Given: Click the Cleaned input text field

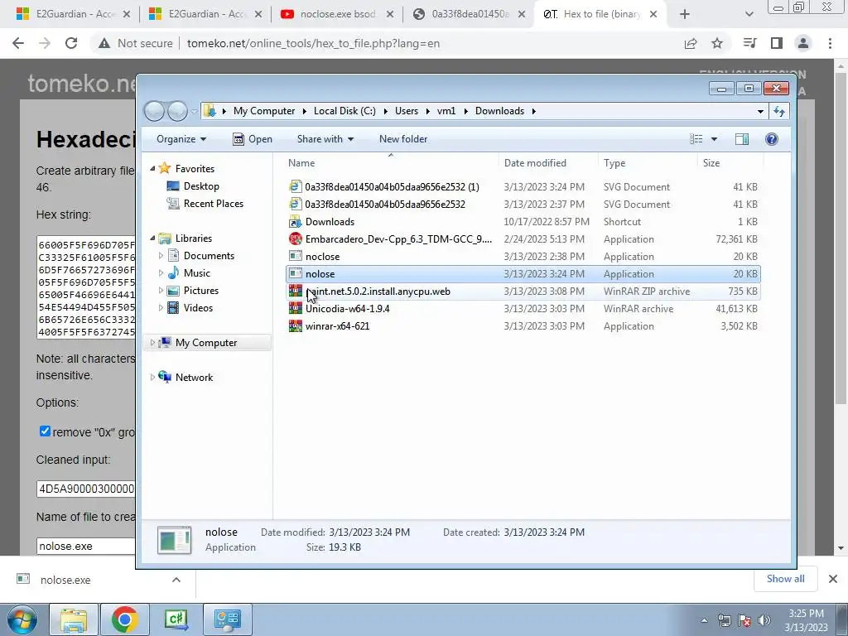Looking at the screenshot, I should point(86,489).
